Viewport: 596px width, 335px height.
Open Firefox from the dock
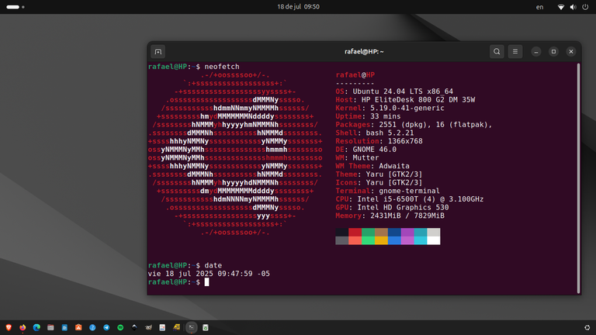pos(23,327)
